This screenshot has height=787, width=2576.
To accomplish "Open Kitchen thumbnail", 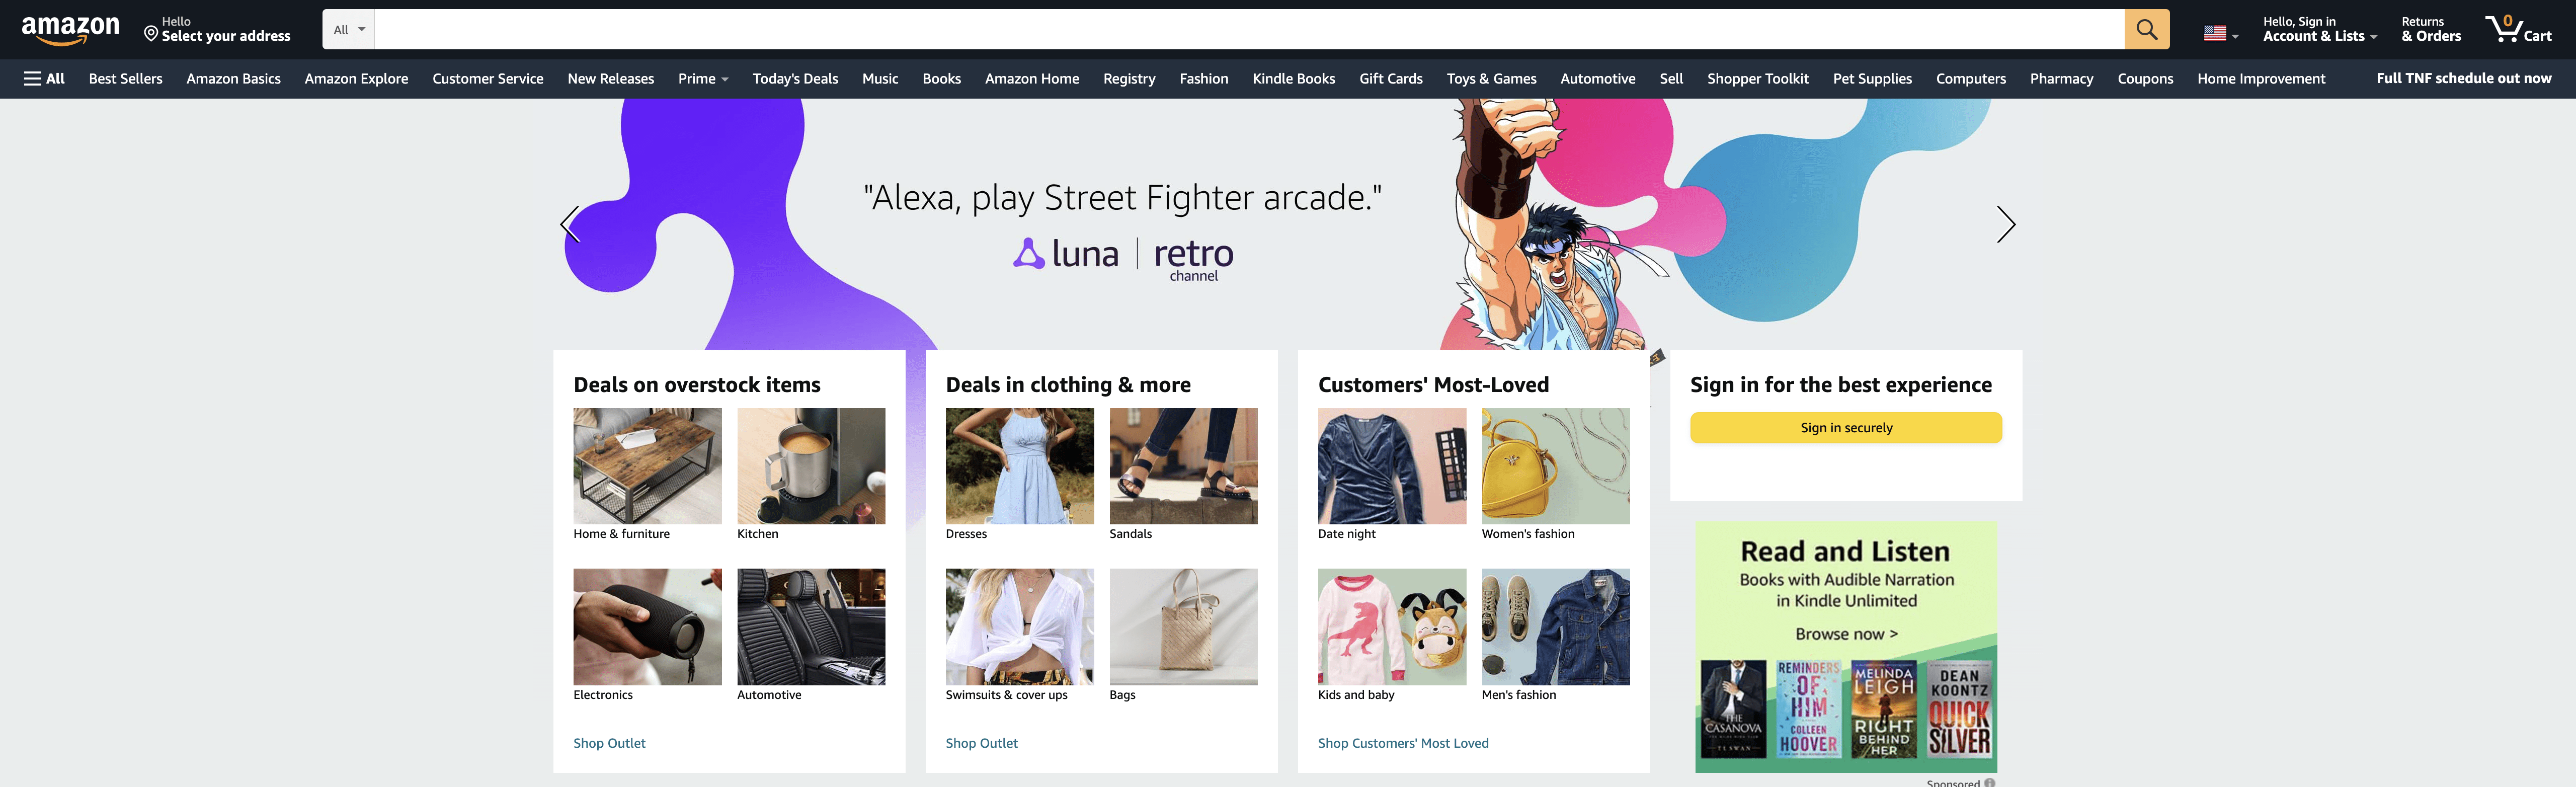I will 811,466.
